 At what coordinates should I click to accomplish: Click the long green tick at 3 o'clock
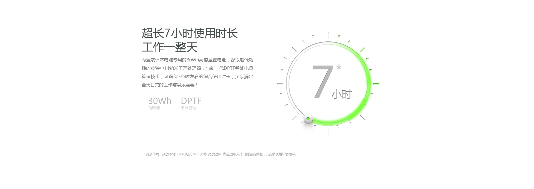click(x=376, y=84)
